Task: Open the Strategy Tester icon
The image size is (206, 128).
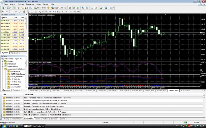Action: [31, 8]
